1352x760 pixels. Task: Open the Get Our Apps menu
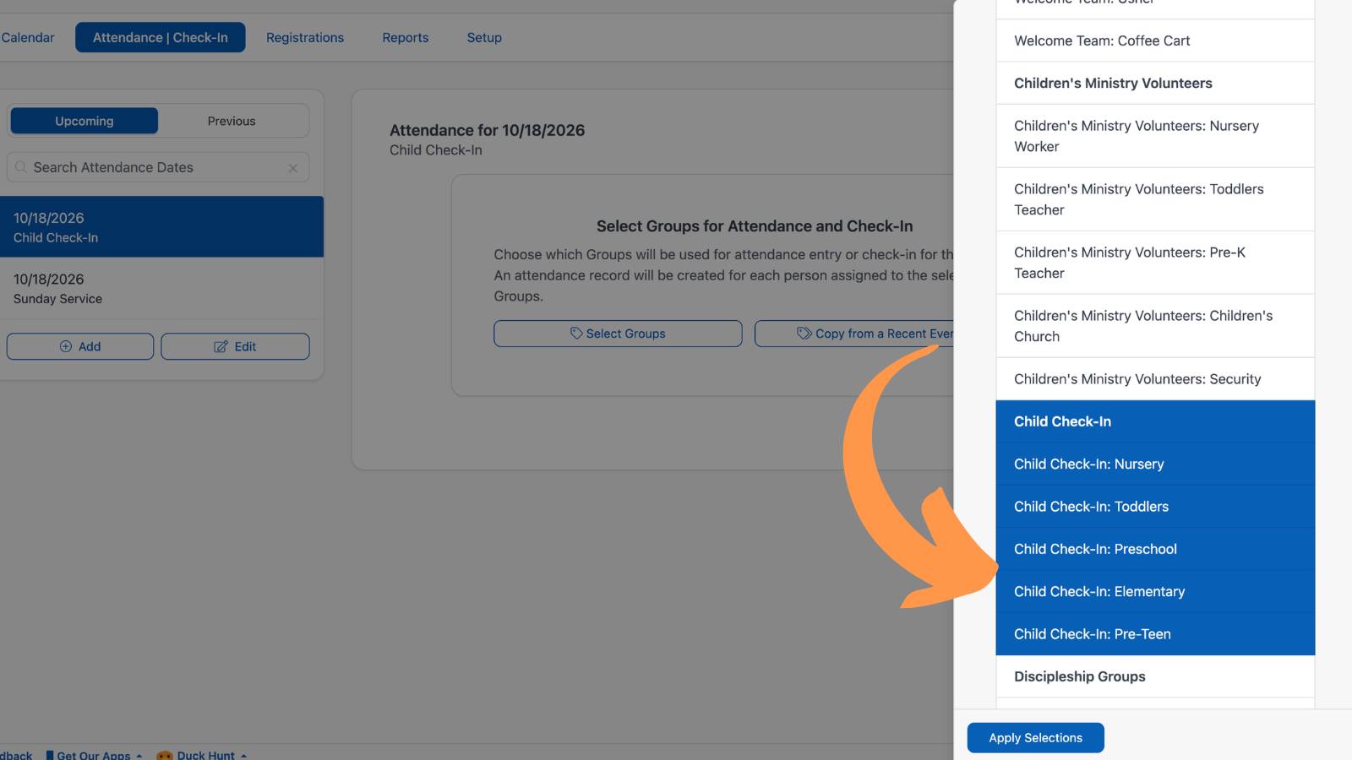click(94, 755)
